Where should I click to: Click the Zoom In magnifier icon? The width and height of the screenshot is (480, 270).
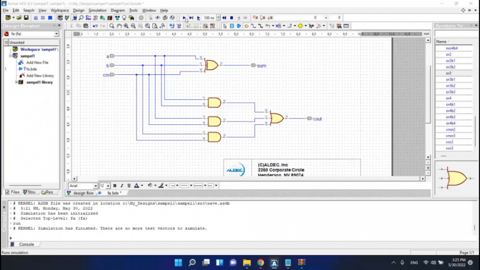point(126,26)
